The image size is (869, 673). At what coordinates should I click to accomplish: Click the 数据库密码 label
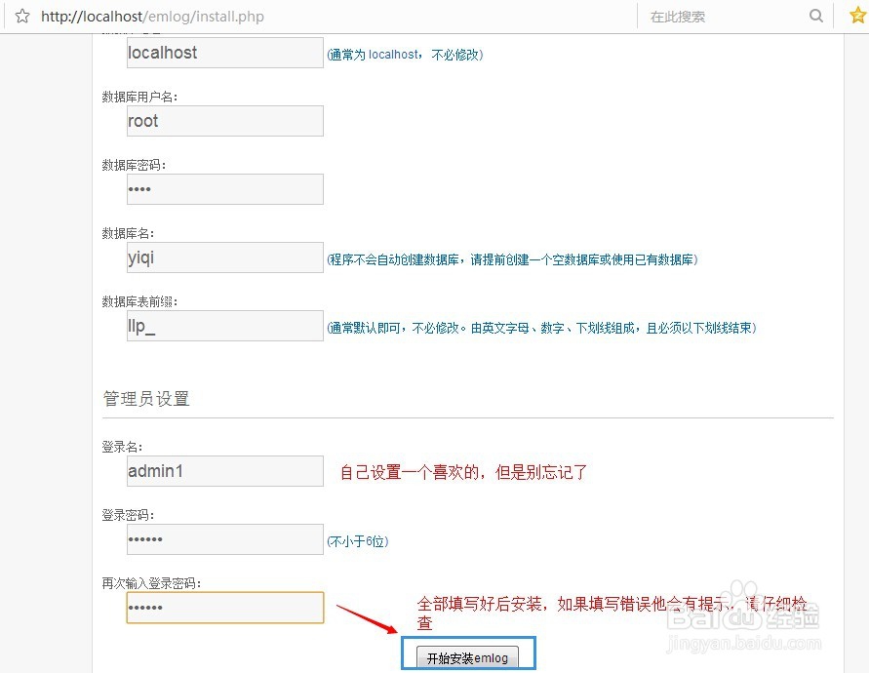pyautogui.click(x=134, y=165)
